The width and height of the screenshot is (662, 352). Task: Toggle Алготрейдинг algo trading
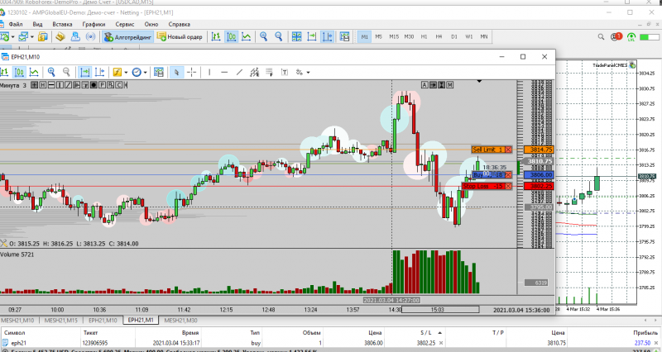pyautogui.click(x=128, y=37)
